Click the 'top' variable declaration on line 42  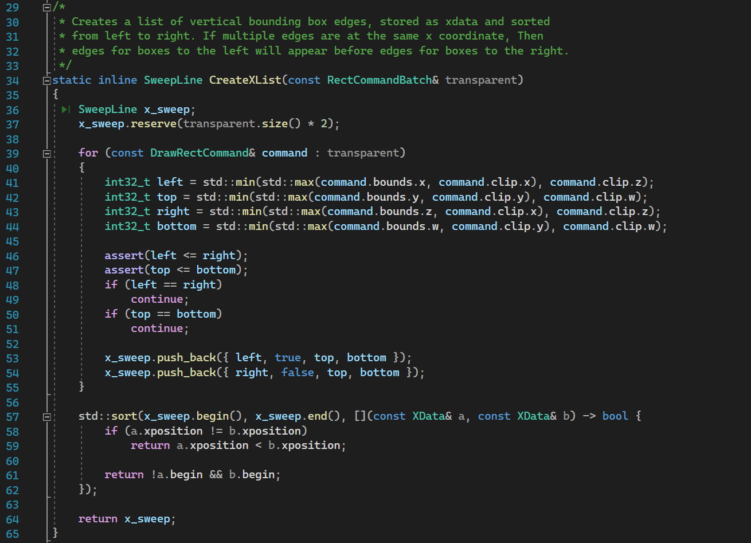(167, 197)
